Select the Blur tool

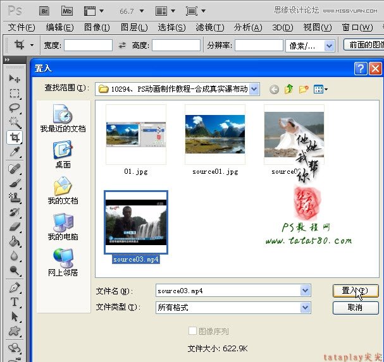coord(15,256)
